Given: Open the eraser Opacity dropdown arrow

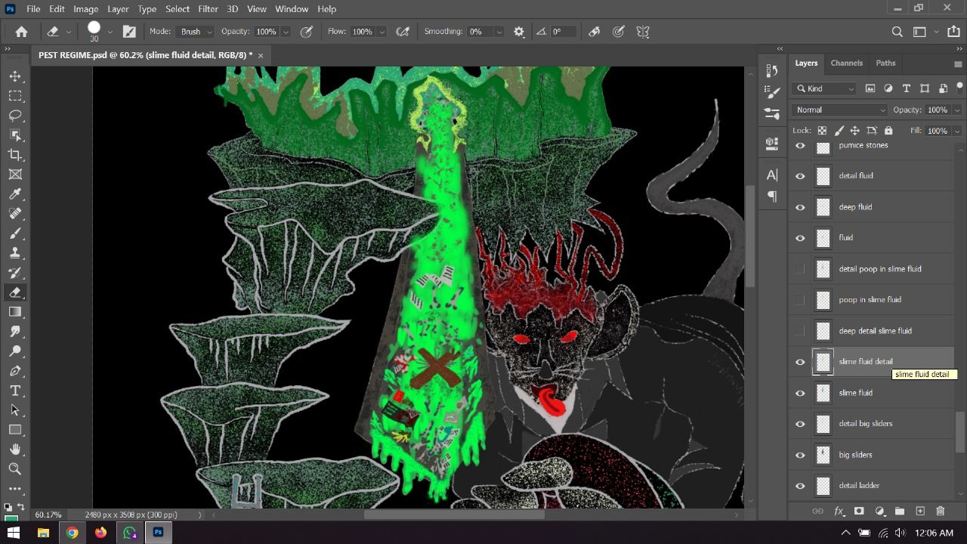Looking at the screenshot, I should pos(286,32).
